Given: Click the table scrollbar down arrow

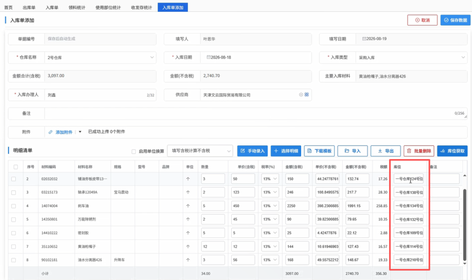Looking at the screenshot, I should click(x=465, y=263).
